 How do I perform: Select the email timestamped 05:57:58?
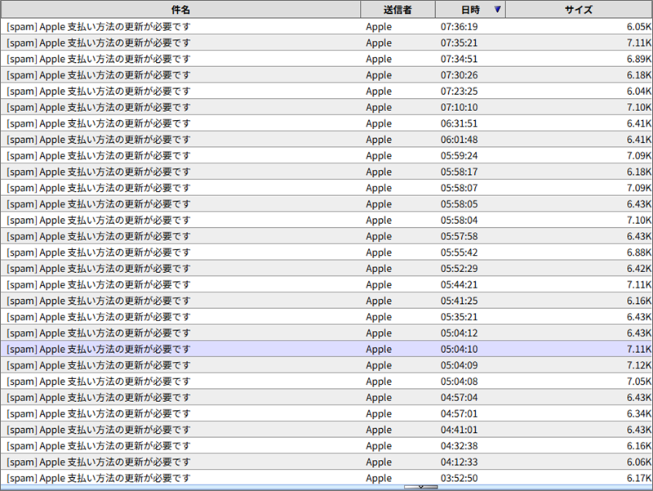[x=326, y=236]
